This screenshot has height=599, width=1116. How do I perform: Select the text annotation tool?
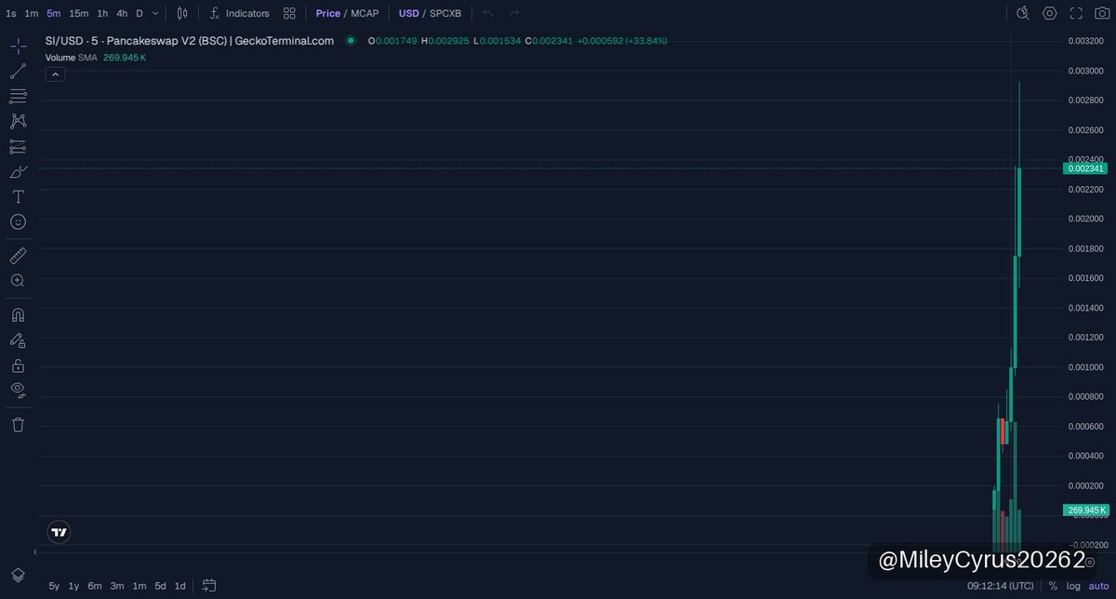tap(18, 197)
